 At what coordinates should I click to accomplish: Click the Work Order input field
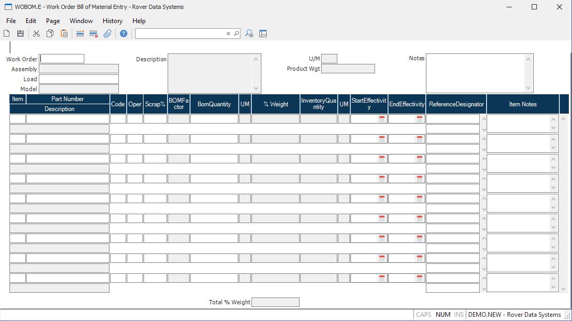(62, 59)
